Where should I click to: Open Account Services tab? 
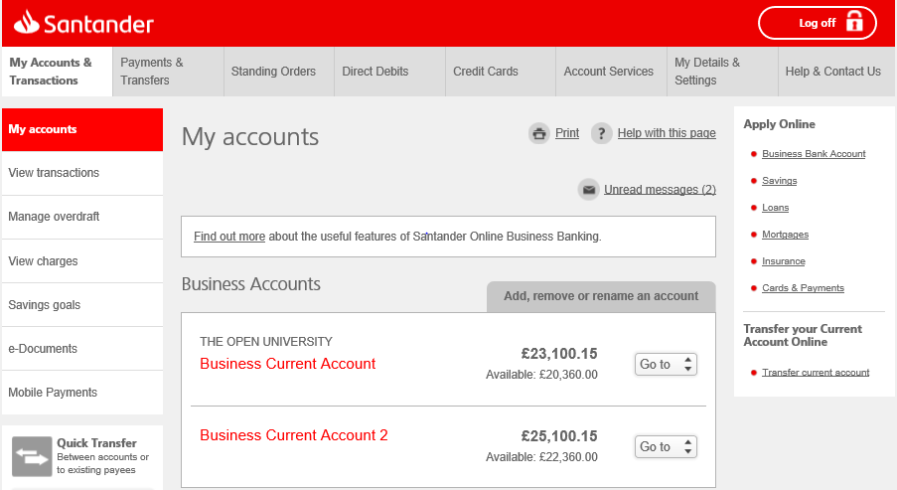click(x=612, y=72)
